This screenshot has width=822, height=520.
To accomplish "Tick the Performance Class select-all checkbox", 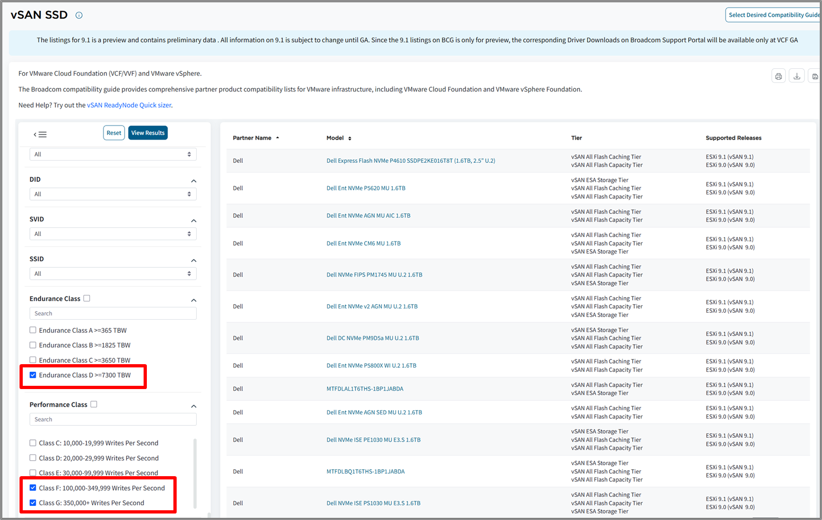I will click(94, 404).
